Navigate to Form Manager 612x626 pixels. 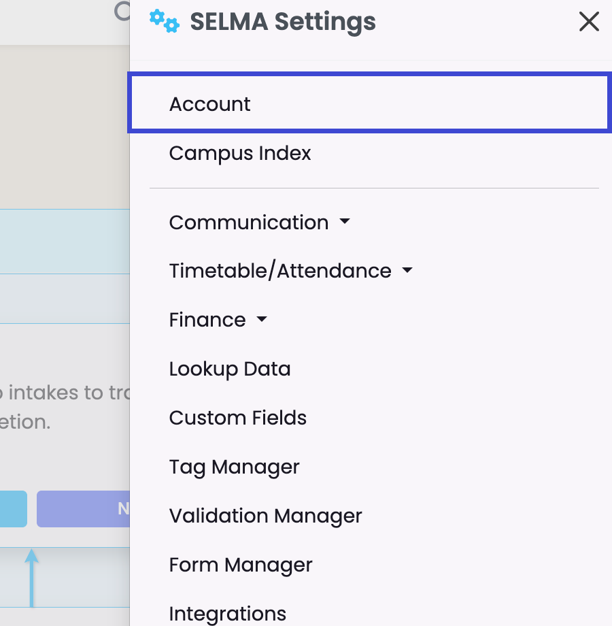click(241, 565)
